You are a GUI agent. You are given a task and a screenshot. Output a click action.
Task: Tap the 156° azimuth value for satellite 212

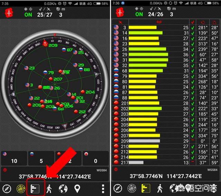pyautogui.click(x=203, y=152)
